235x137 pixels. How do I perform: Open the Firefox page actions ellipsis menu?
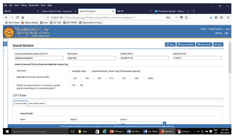(177, 18)
